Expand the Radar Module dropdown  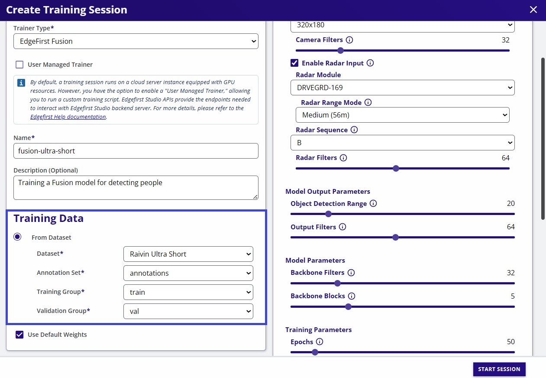tap(402, 88)
